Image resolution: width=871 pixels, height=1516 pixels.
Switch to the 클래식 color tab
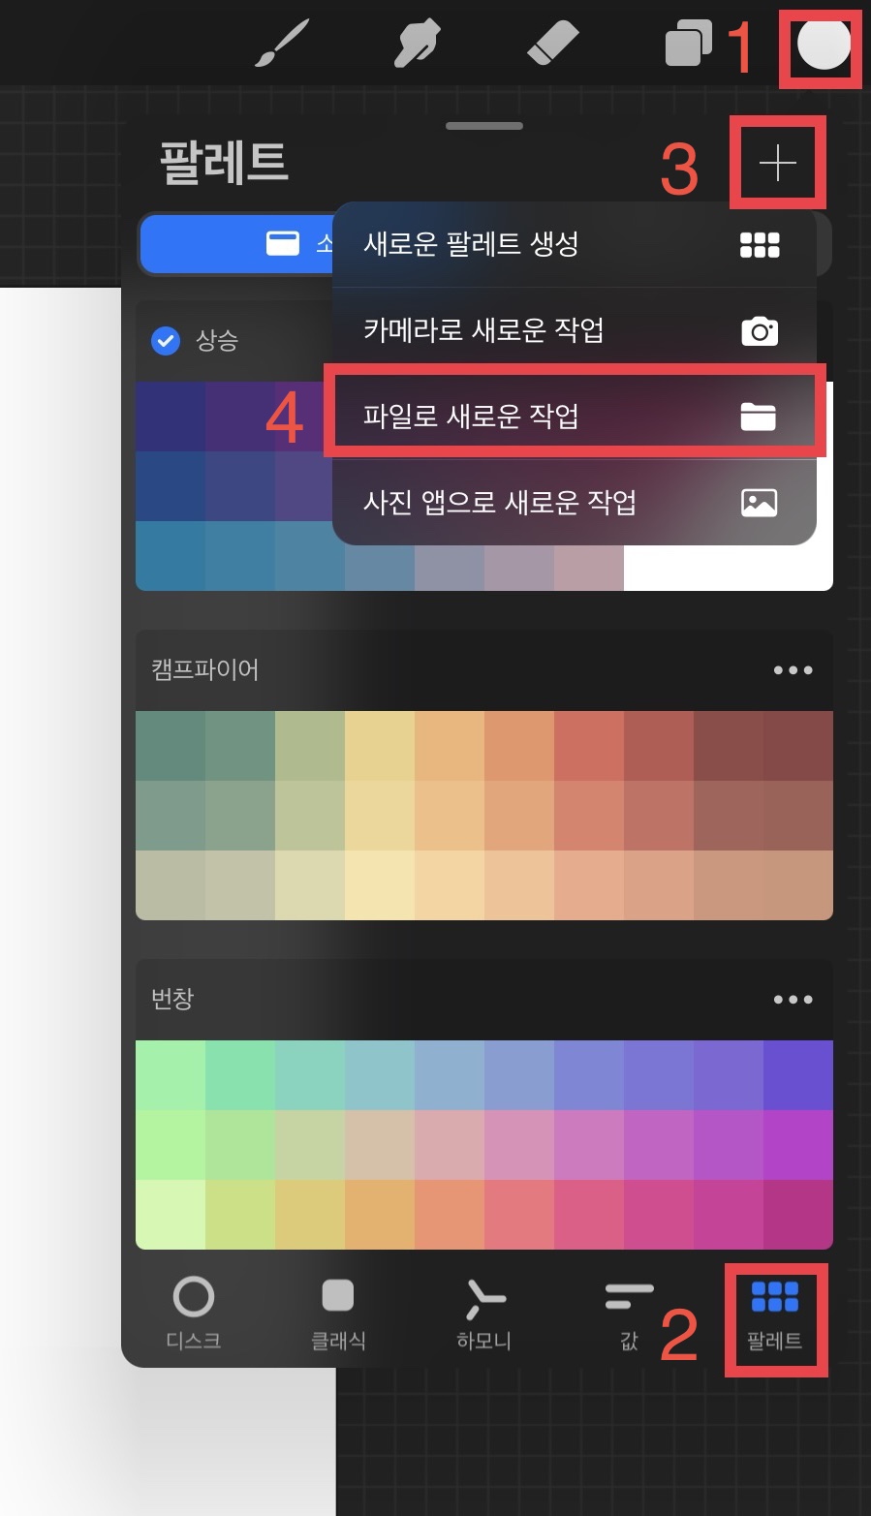pos(338,1315)
